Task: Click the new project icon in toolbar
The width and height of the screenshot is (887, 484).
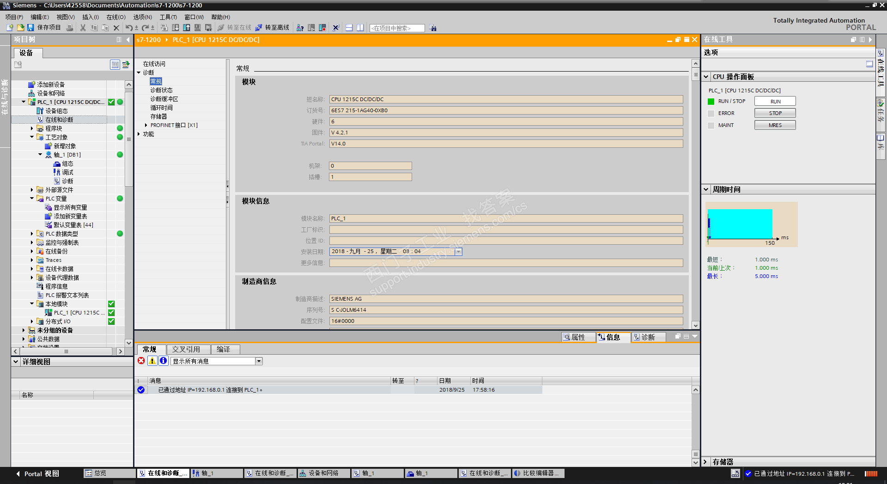Action: [x=10, y=28]
